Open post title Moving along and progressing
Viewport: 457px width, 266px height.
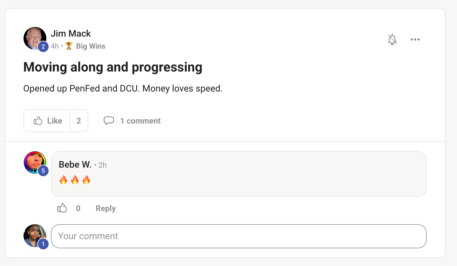(113, 67)
